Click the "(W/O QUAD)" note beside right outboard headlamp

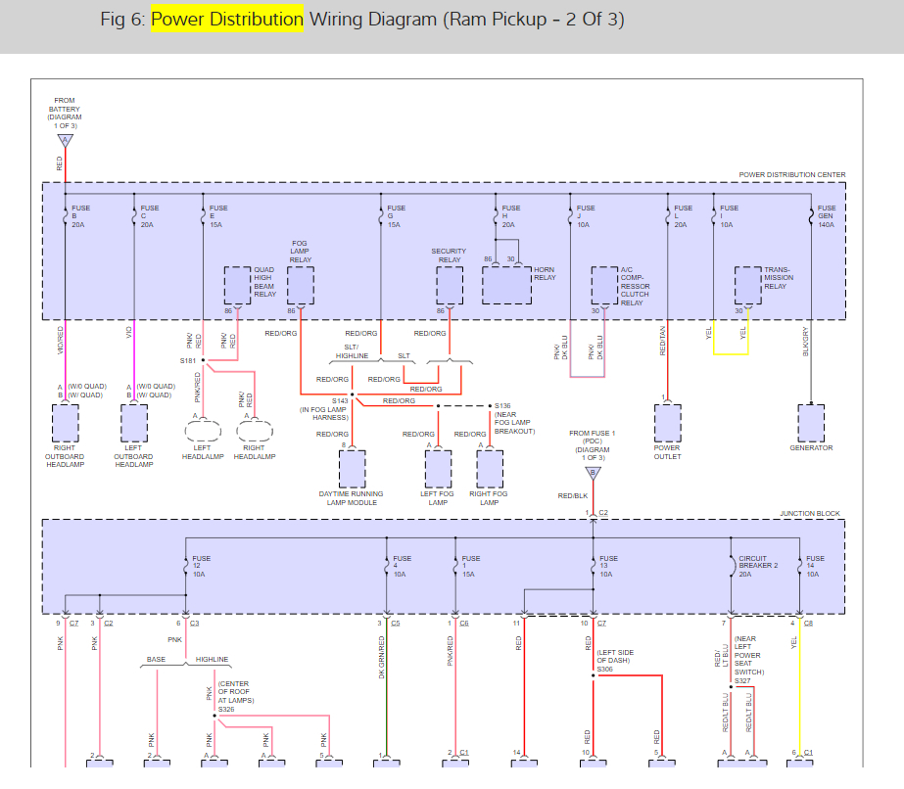tap(87, 386)
